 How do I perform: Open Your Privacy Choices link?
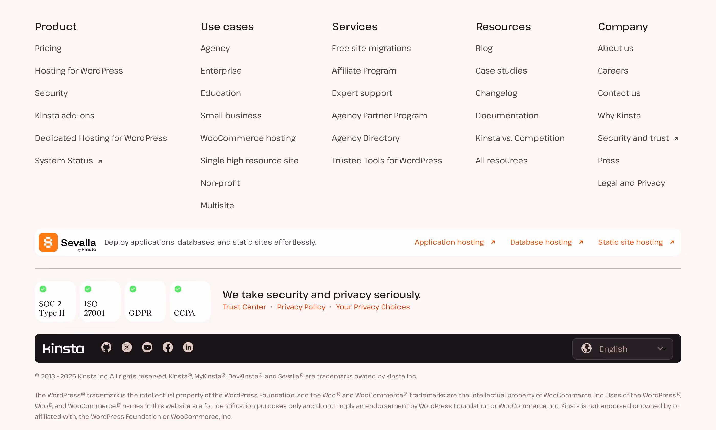tap(373, 307)
